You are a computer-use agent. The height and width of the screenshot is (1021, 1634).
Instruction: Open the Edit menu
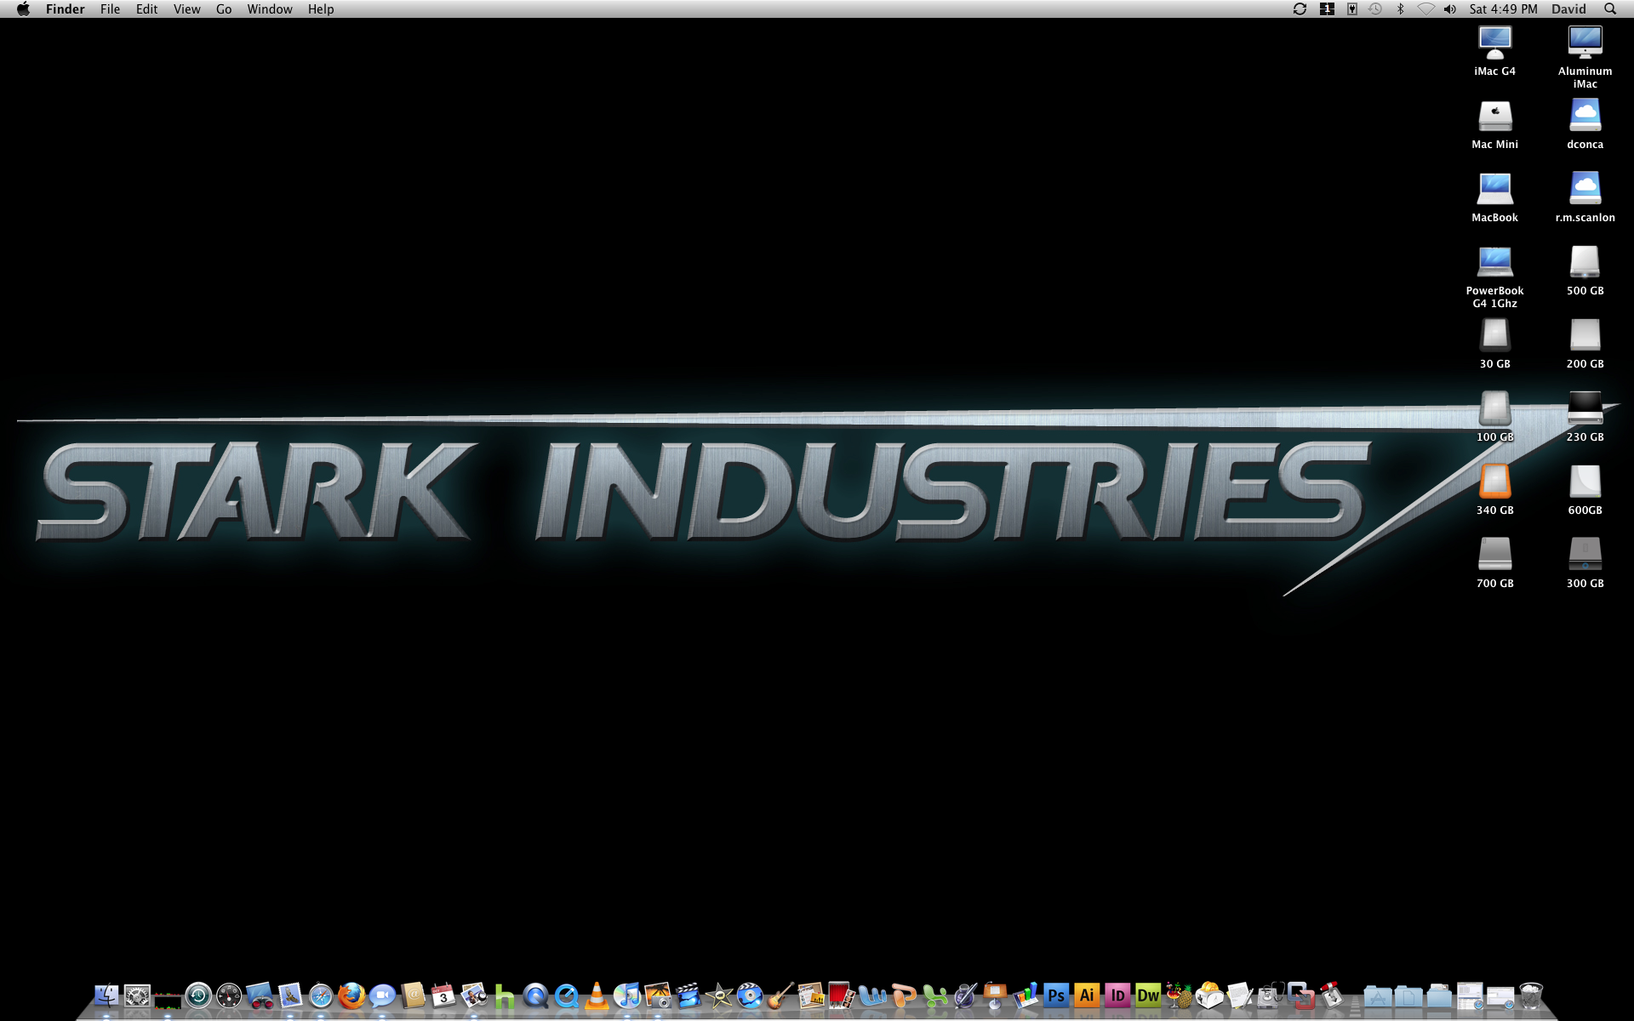(146, 9)
